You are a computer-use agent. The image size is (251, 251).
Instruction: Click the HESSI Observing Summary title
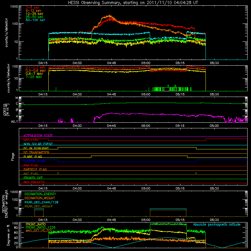tap(133, 3)
